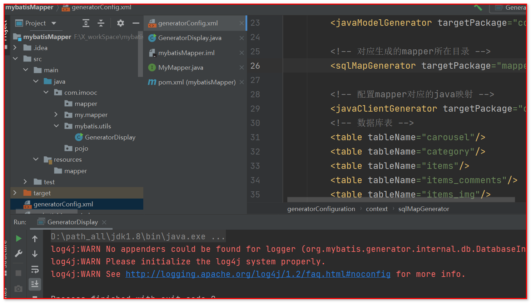Close the GeneratorDisplay run tab

click(104, 223)
